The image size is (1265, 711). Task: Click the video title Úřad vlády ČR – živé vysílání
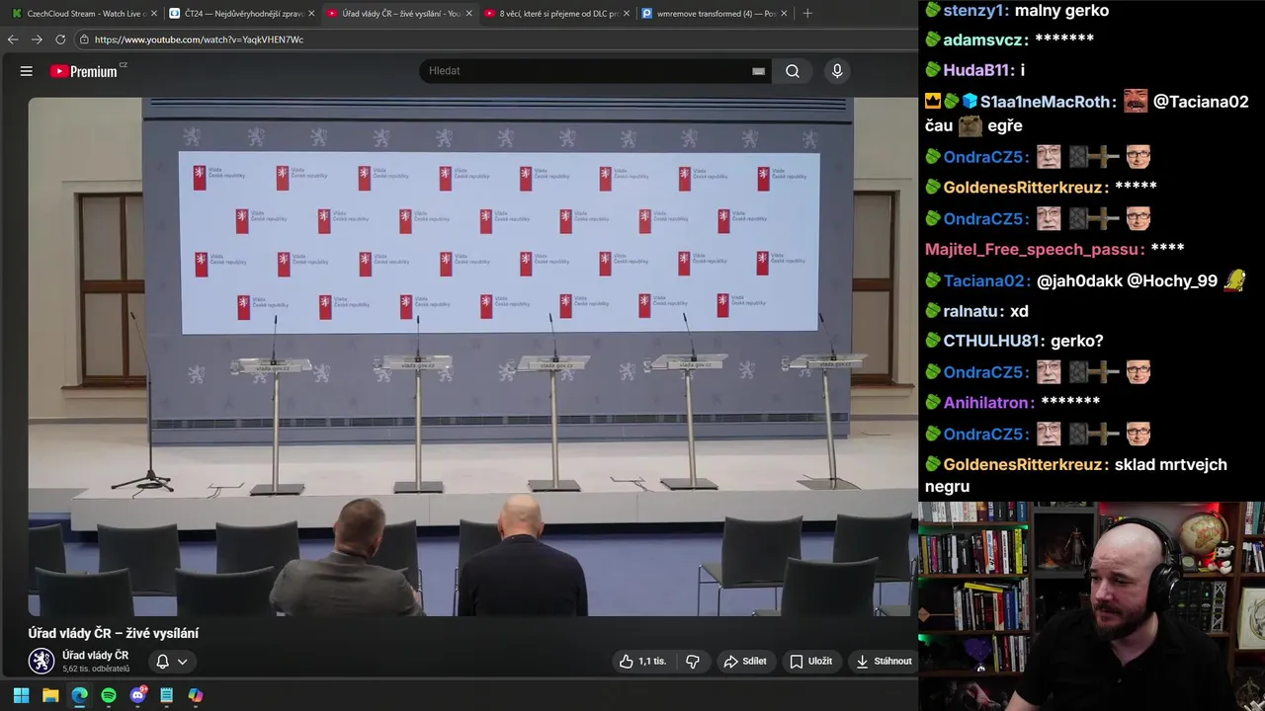click(x=114, y=633)
